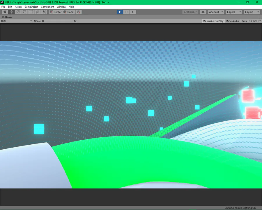Open the Collab dropdown
The height and width of the screenshot is (210, 262).
coord(190,12)
